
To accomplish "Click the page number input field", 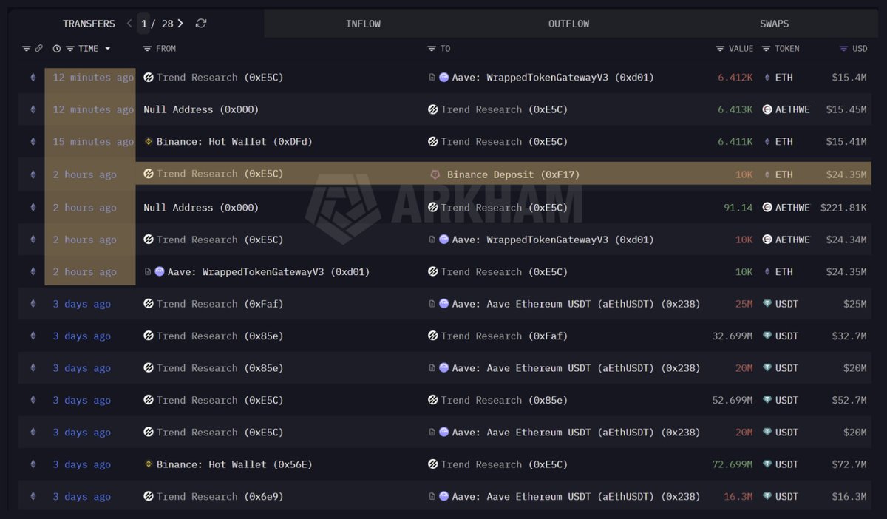I will pyautogui.click(x=145, y=24).
